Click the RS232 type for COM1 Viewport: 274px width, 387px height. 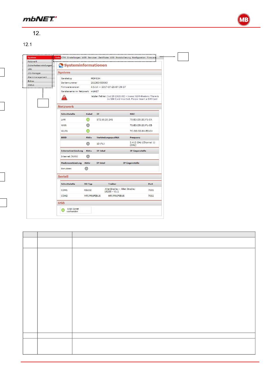pos(88,190)
